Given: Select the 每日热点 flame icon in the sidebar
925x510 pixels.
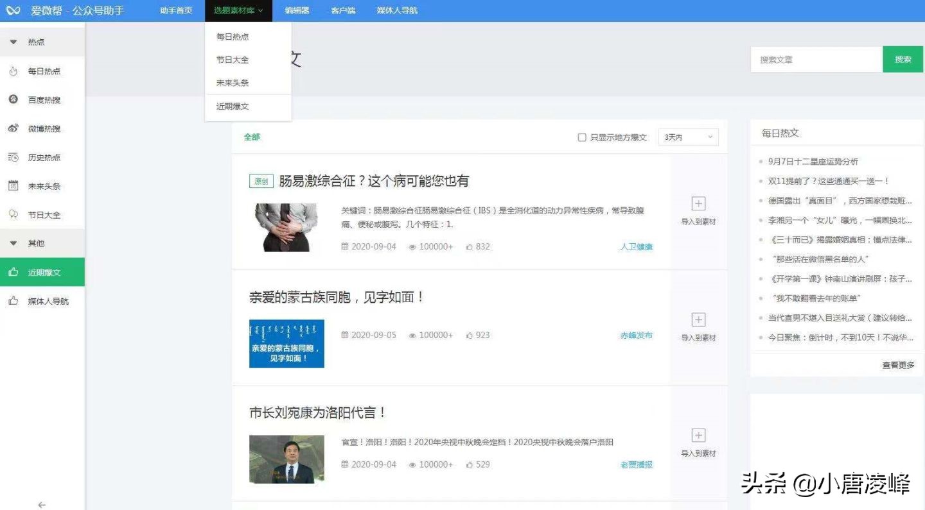Looking at the screenshot, I should tap(14, 71).
